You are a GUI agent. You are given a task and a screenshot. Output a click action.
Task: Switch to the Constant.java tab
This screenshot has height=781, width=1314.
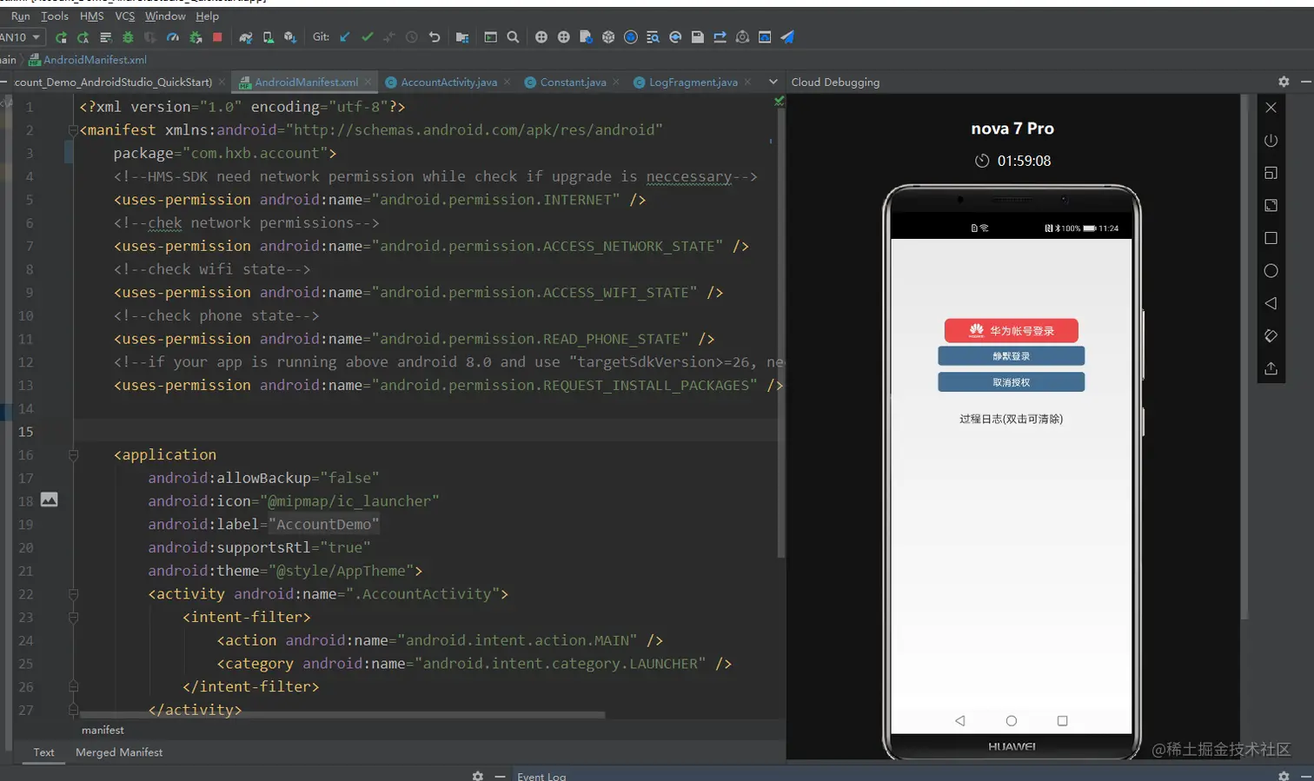click(x=573, y=82)
